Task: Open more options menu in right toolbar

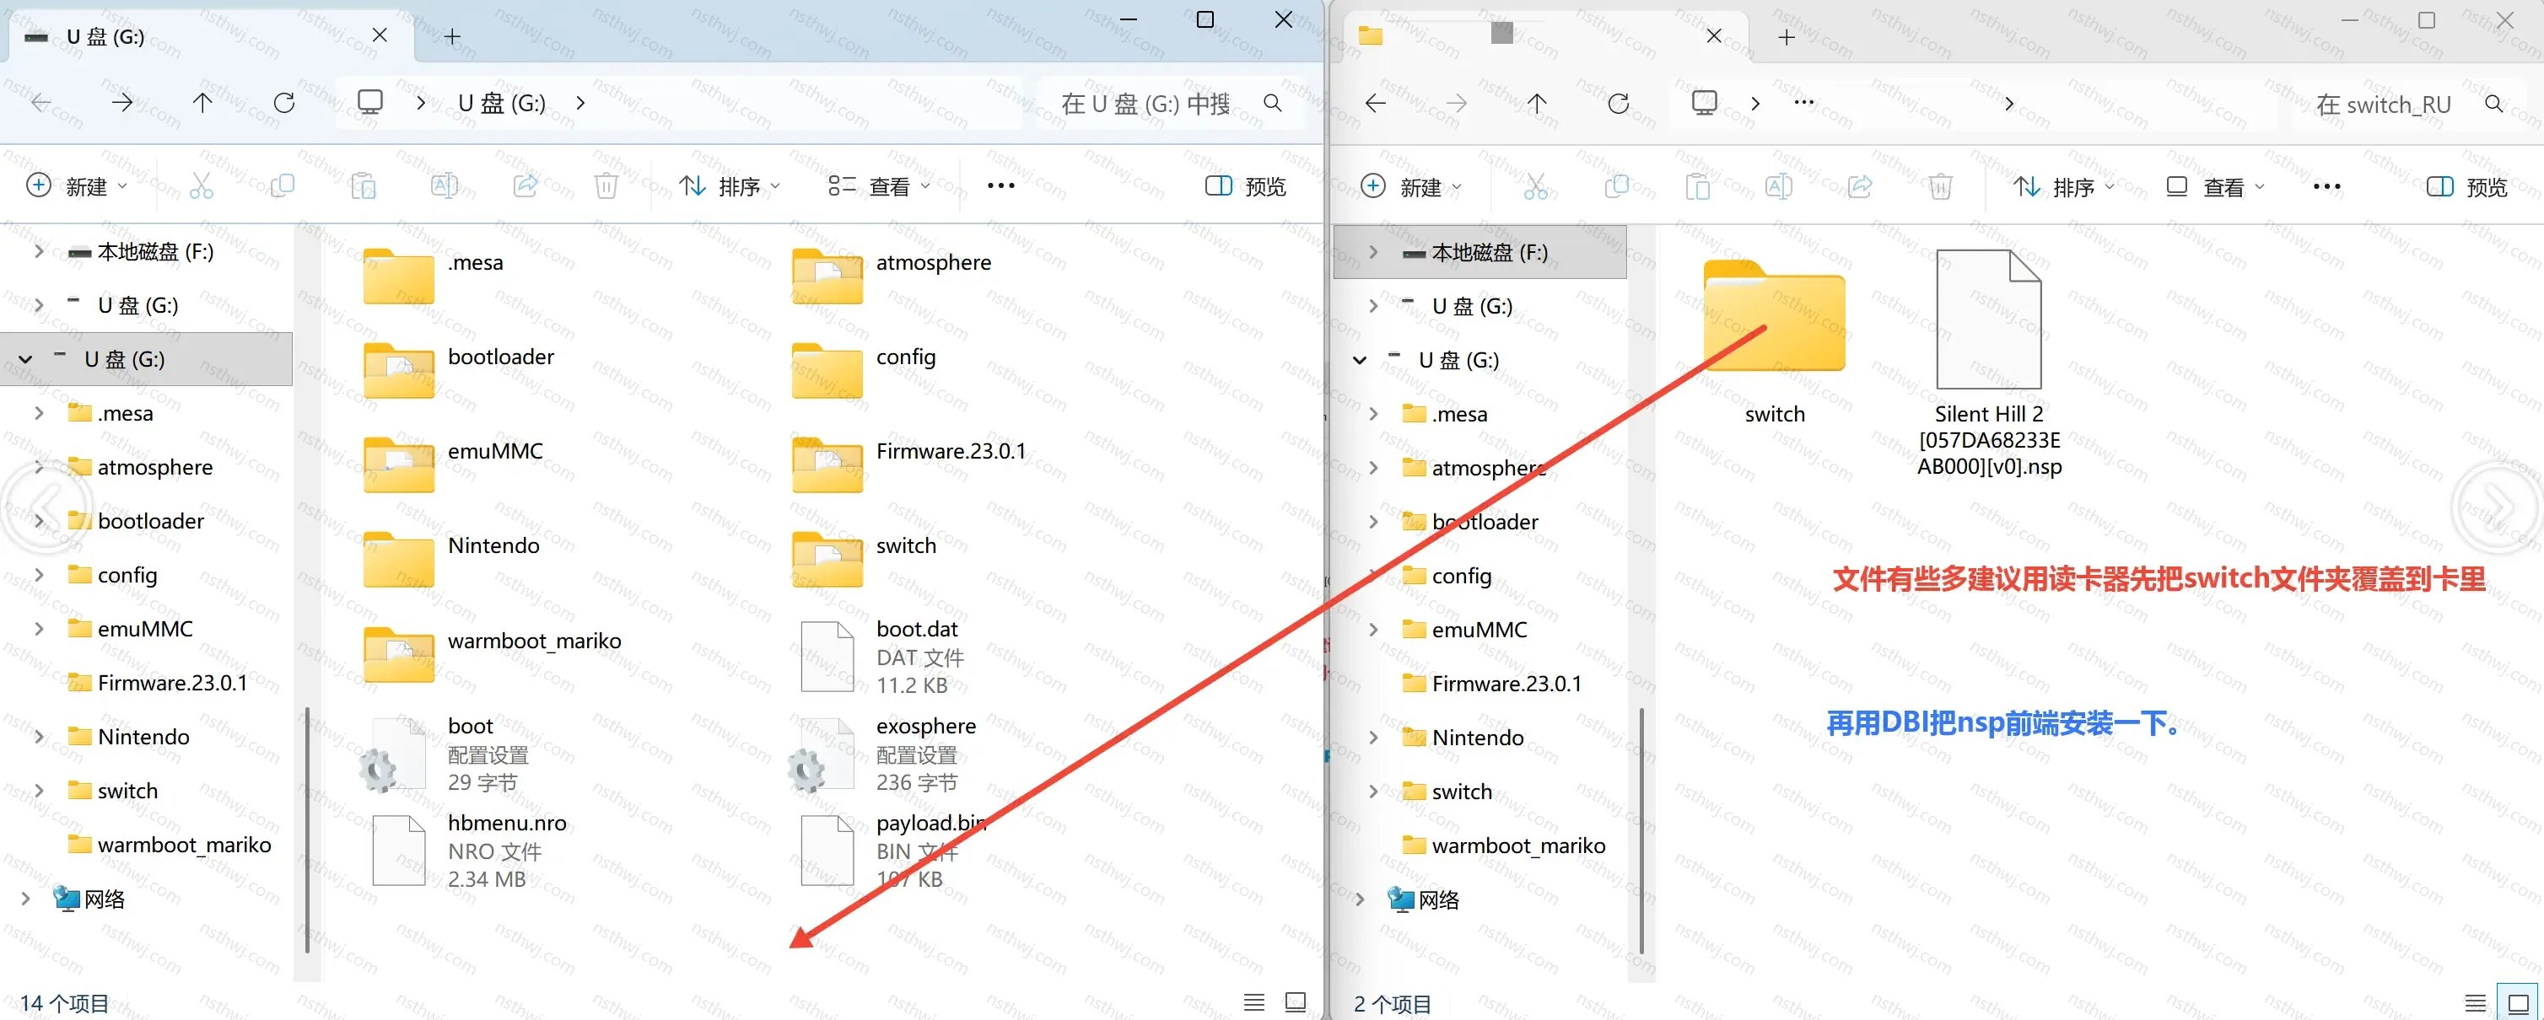Action: point(2326,188)
